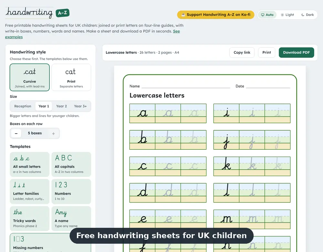Choose the All capitals template
The image size is (323, 252).
coord(71,164)
